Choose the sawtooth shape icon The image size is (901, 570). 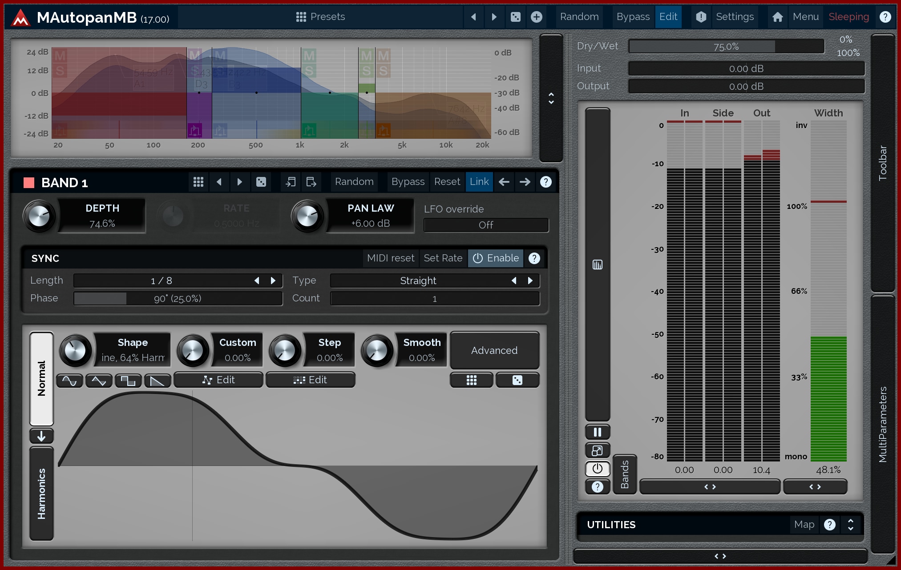pyautogui.click(x=158, y=381)
